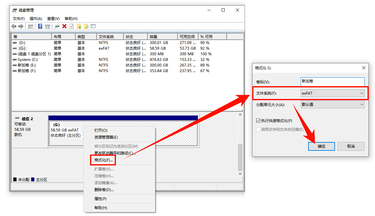Click the red X delete icon
The image size is (375, 216).
[64, 27]
